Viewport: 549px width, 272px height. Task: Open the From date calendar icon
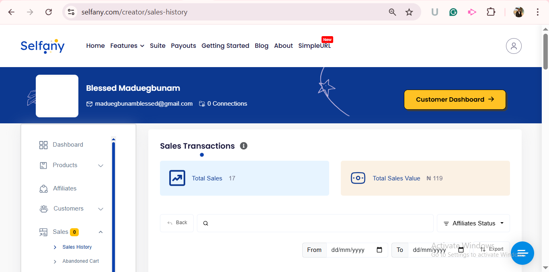coord(379,250)
